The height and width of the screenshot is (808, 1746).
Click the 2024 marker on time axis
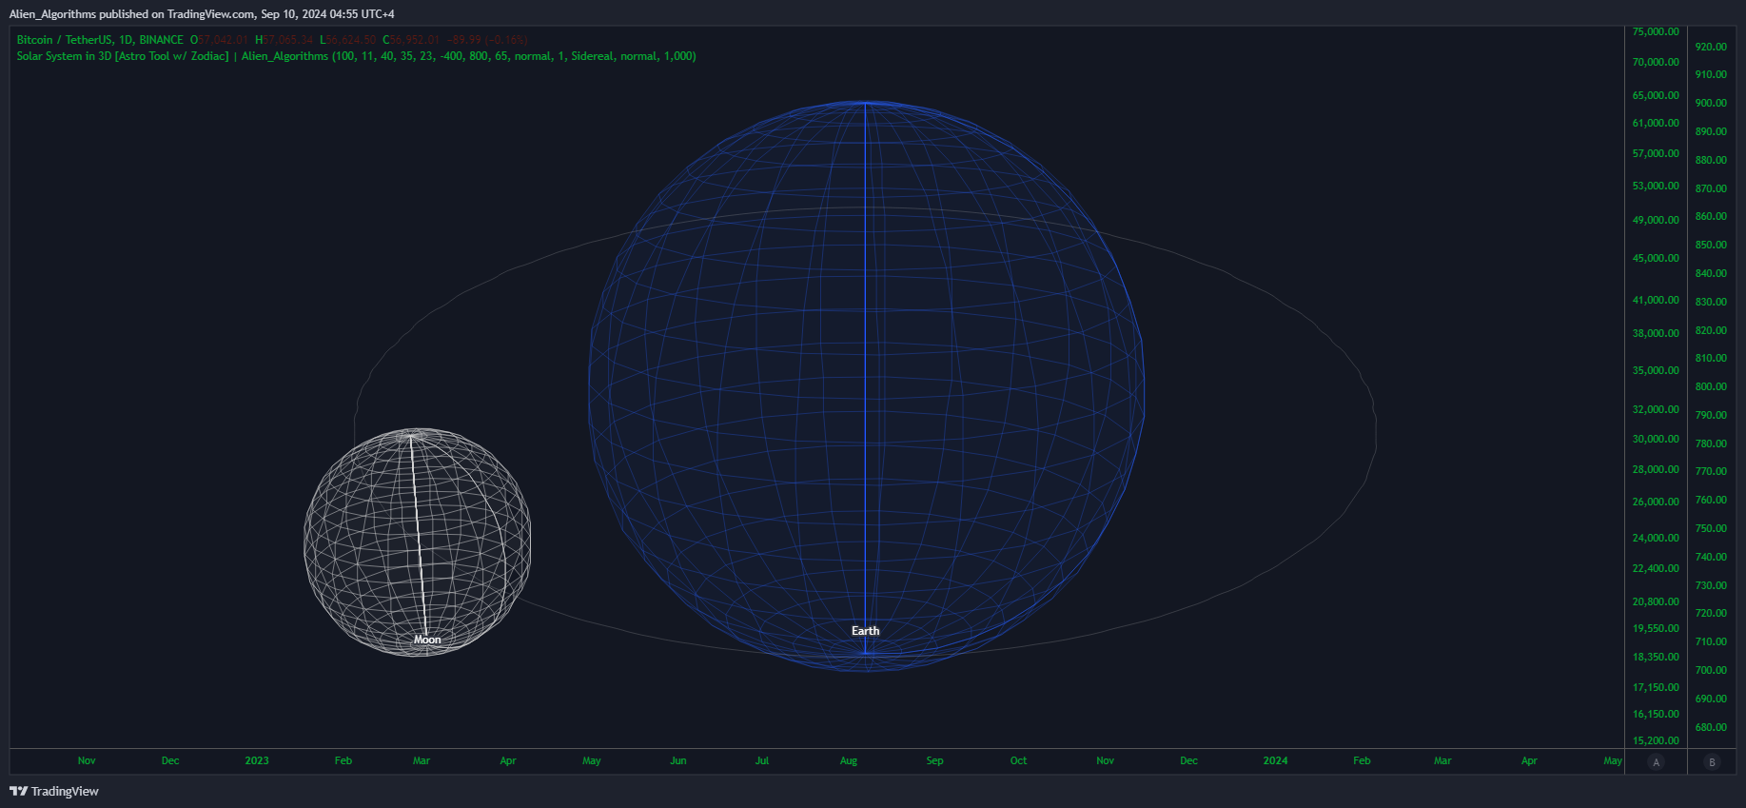pyautogui.click(x=1275, y=760)
